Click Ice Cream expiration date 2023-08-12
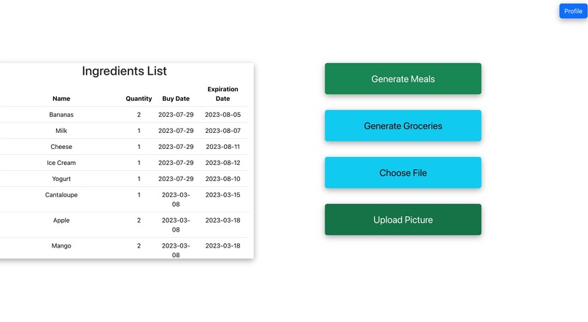588x322 pixels. 223,163
